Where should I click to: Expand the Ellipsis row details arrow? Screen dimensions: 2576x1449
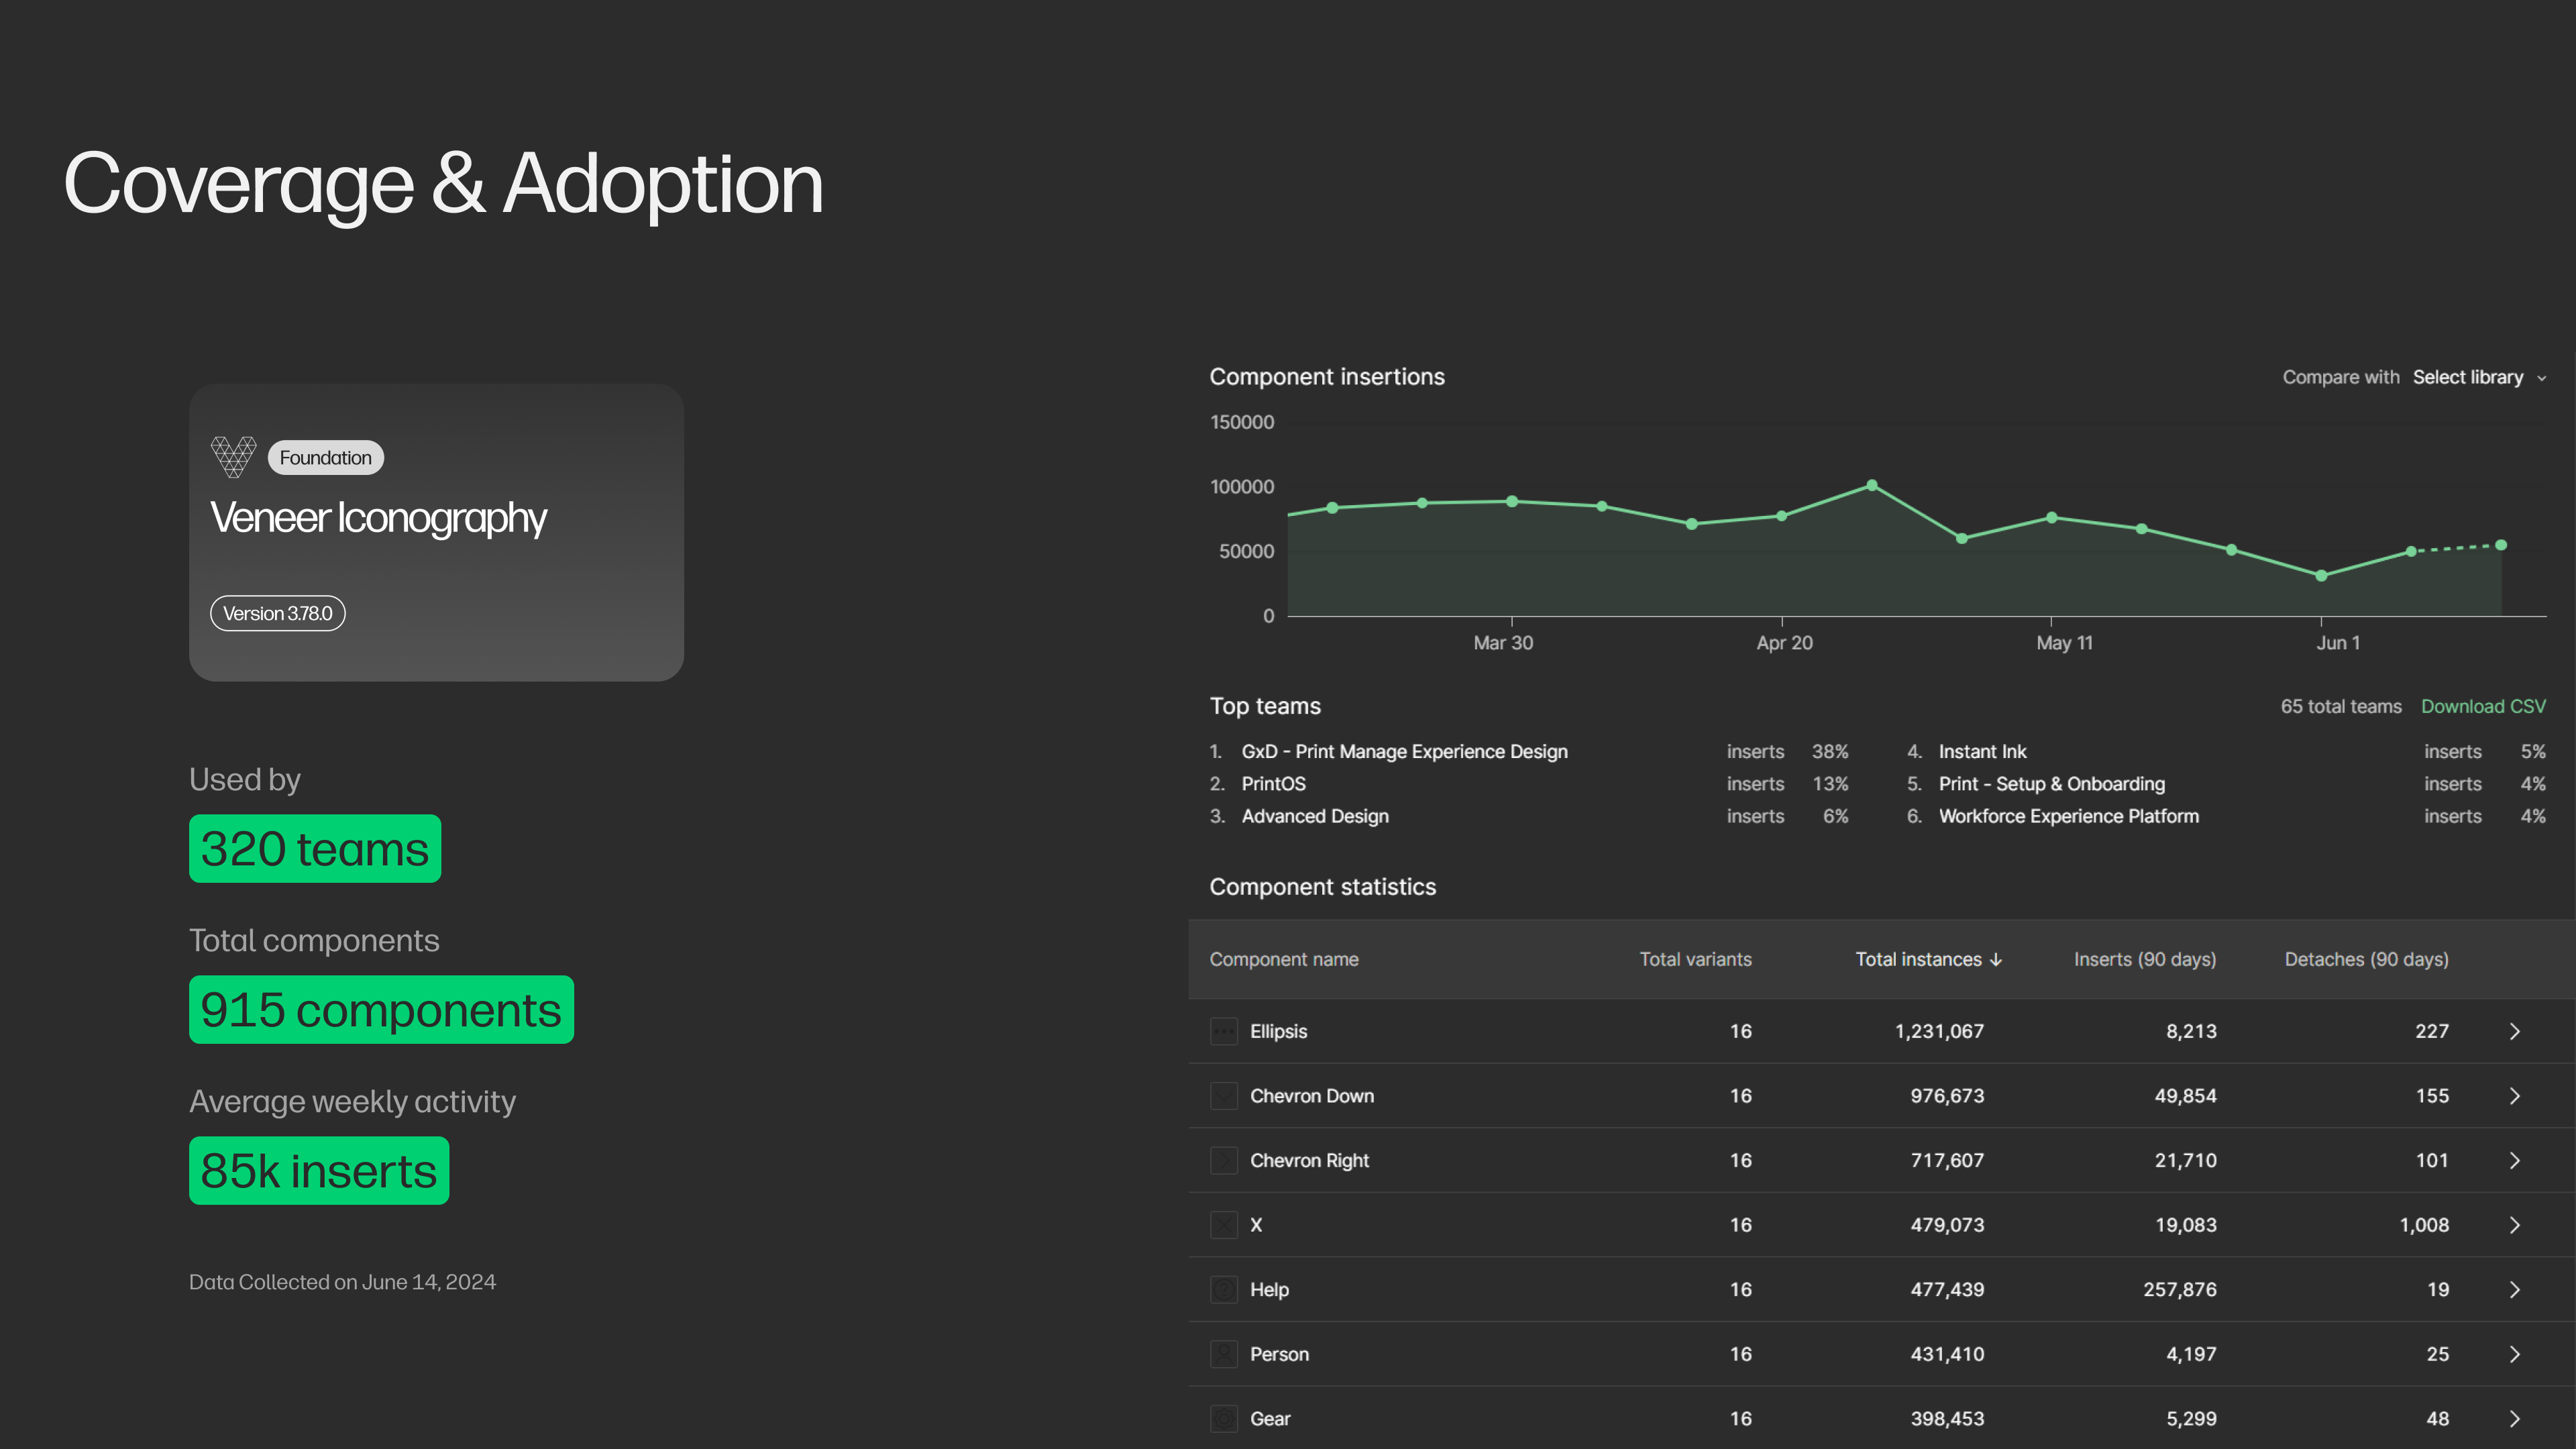[2514, 1031]
